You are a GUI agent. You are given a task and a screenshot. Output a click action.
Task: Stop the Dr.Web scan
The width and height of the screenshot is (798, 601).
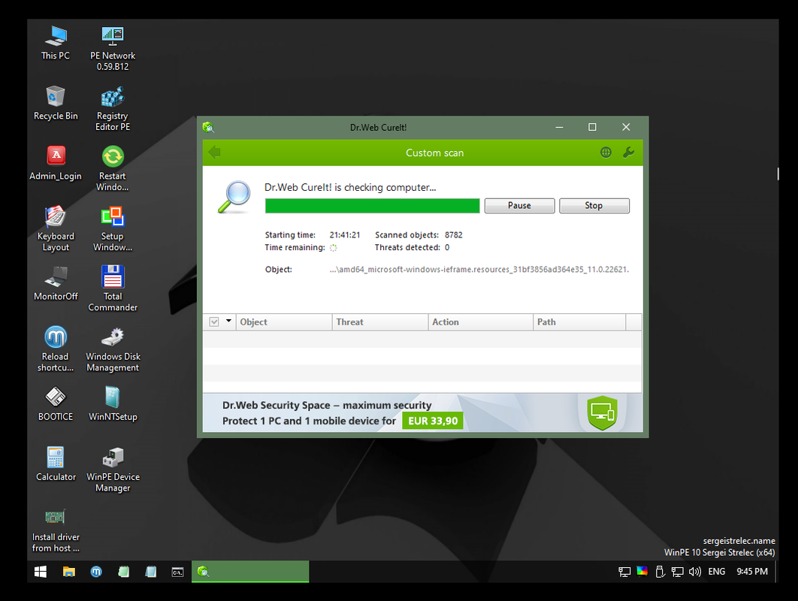(594, 206)
